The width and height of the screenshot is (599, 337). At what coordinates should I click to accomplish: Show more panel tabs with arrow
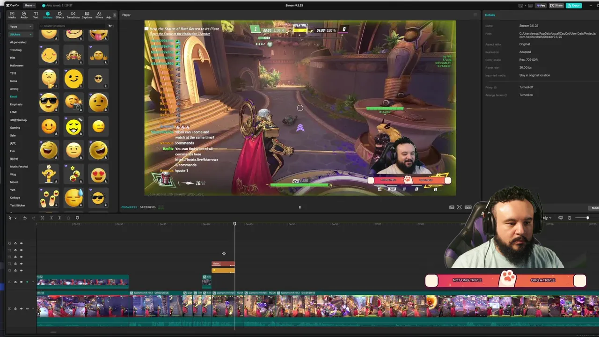(x=115, y=15)
